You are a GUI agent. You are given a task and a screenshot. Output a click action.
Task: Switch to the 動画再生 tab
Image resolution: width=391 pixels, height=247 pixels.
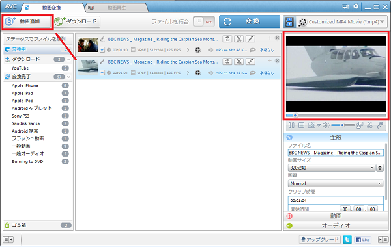(x=117, y=8)
